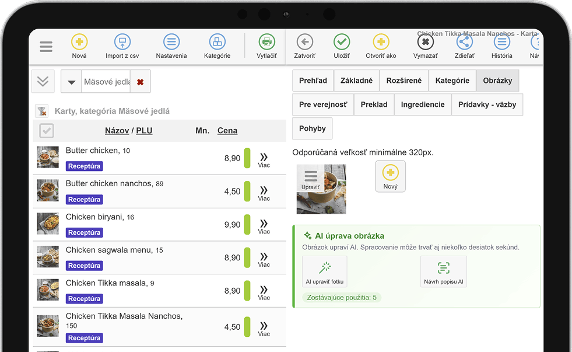Viewport: 572px width, 352px height.
Task: Share the card via Zdieľať
Action: coord(464,46)
